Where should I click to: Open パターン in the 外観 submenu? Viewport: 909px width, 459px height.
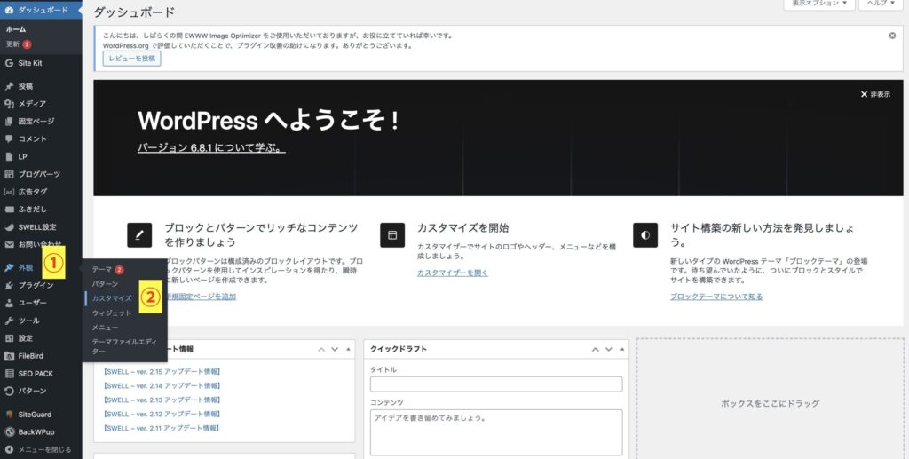[x=105, y=284]
